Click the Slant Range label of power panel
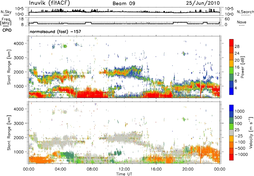The height and width of the screenshot is (176, 254). pos(9,67)
